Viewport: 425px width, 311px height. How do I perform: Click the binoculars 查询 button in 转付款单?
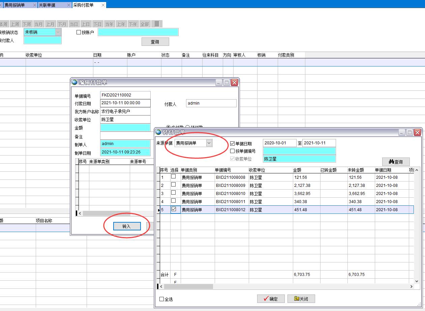pos(396,162)
